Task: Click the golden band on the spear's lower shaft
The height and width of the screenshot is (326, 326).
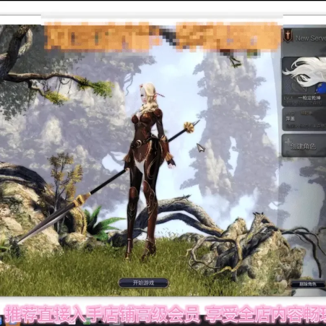Action: click(x=82, y=199)
